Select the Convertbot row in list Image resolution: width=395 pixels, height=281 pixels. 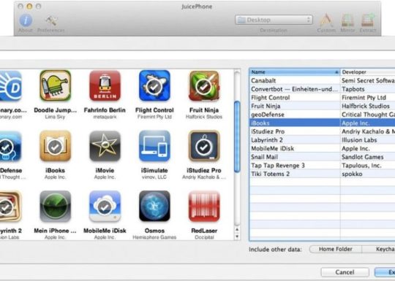tap(322, 89)
